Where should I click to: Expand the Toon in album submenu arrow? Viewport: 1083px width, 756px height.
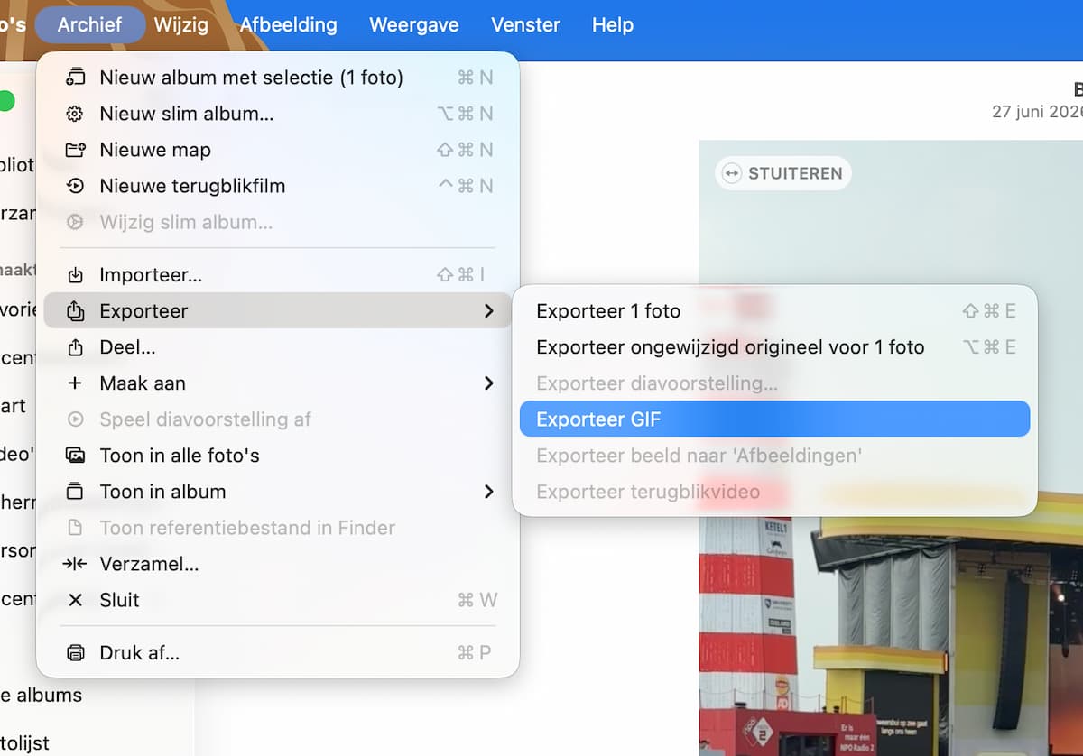tap(488, 492)
